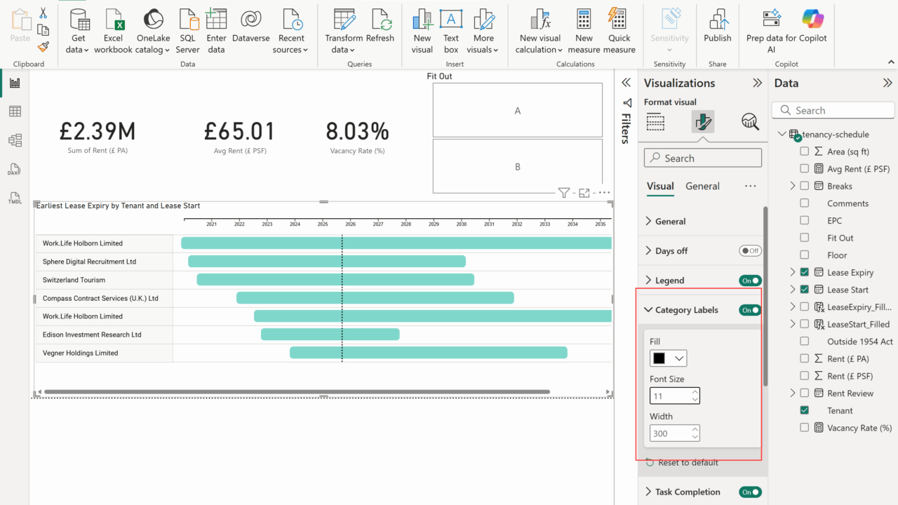The image size is (898, 505).
Task: Select the Visual formatting tab
Action: click(x=660, y=187)
